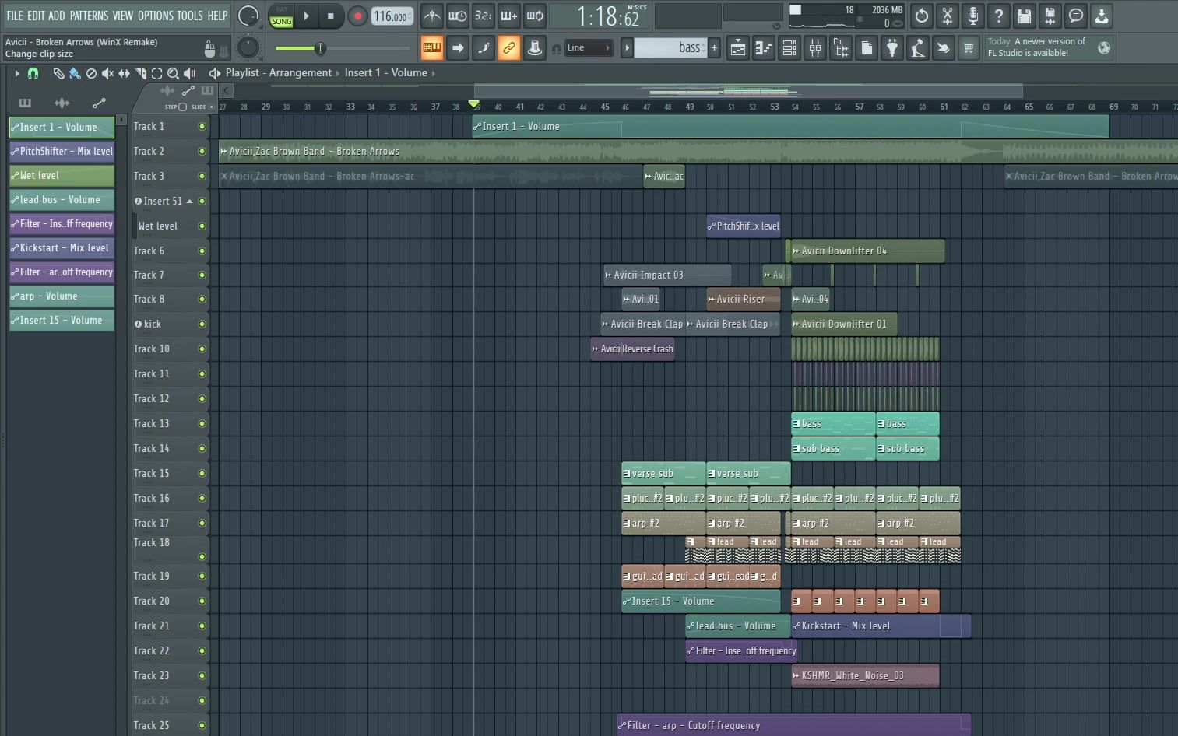The image size is (1178, 736).
Task: Open the ADD menu
Action: (x=57, y=16)
